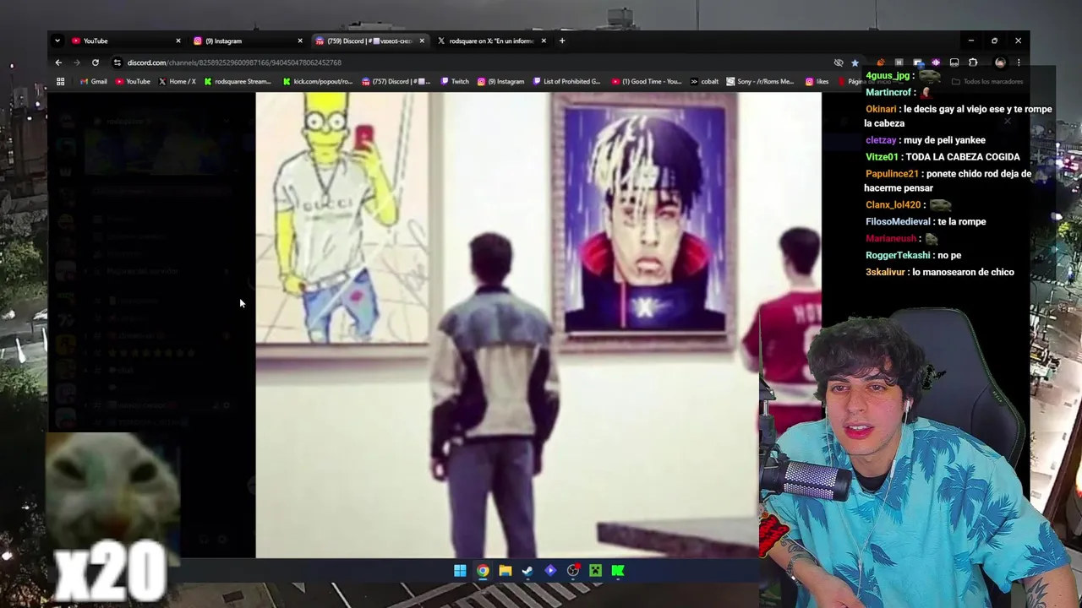
Task: Open the Gmail bookmark
Action: pyautogui.click(x=93, y=82)
